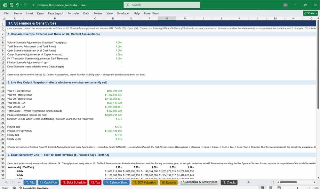Add a new sheet with plus button
The image size is (320, 189).
tap(248, 182)
